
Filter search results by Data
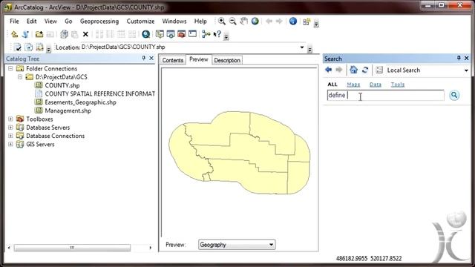pos(376,85)
